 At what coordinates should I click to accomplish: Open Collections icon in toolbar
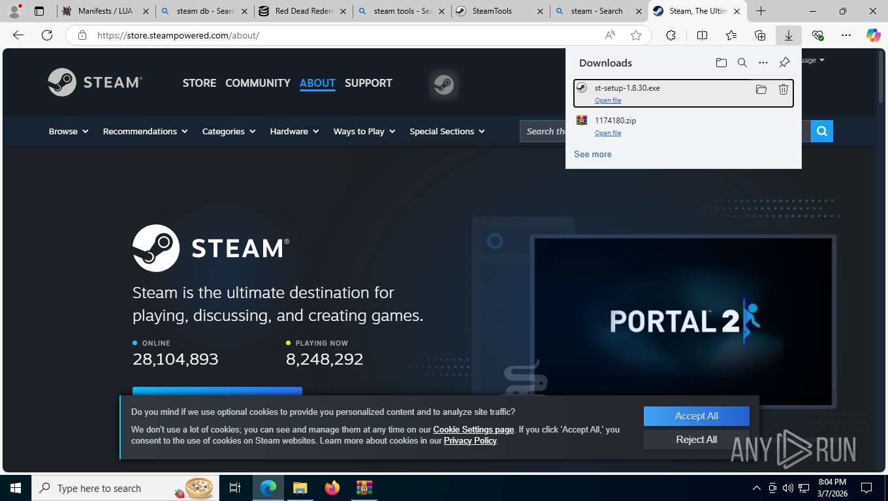pos(759,35)
